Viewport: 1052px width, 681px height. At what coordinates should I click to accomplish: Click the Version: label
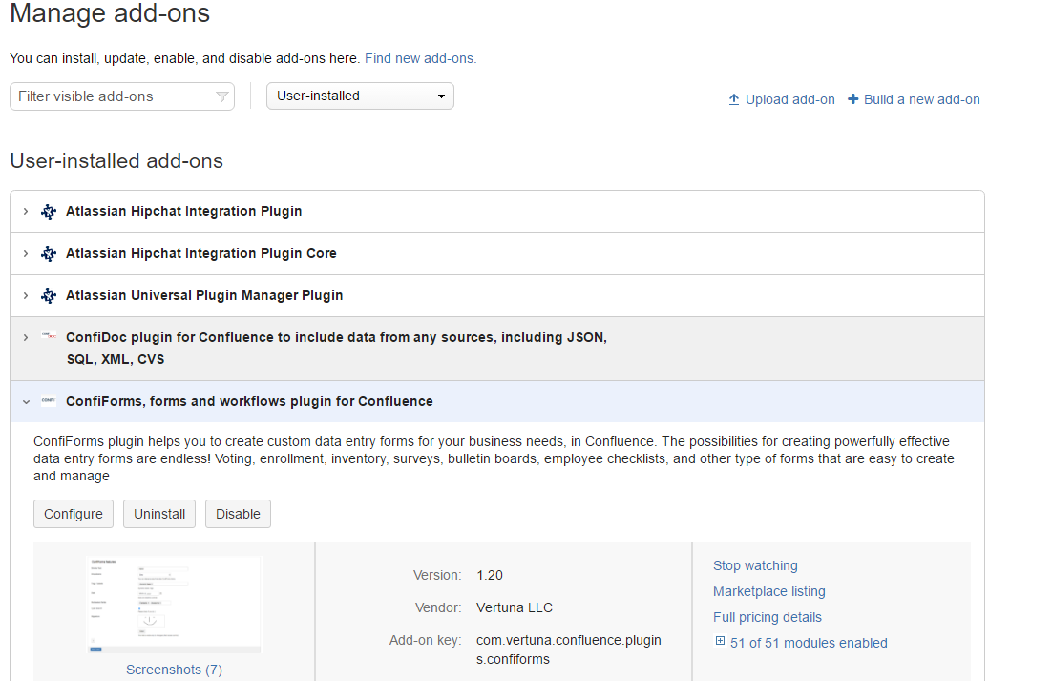click(x=437, y=575)
